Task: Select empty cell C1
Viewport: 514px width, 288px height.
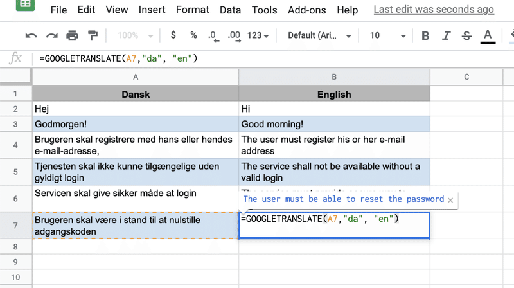Action: pos(466,94)
